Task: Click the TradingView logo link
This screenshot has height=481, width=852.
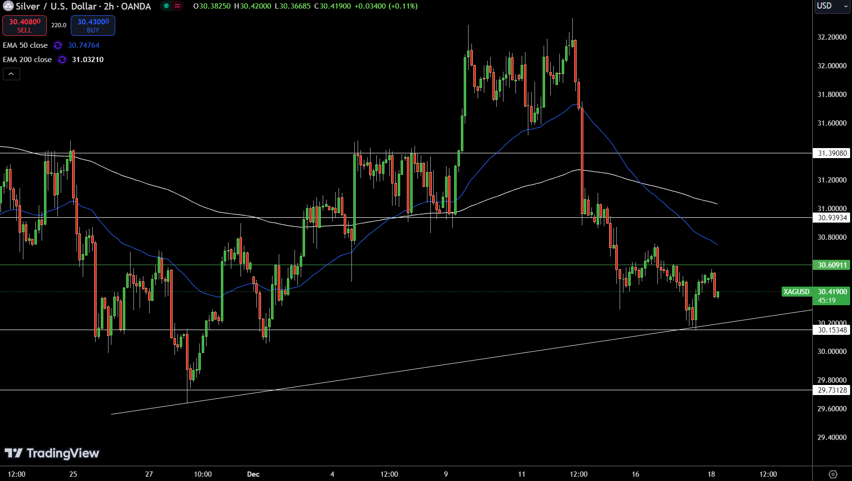Action: [52, 453]
